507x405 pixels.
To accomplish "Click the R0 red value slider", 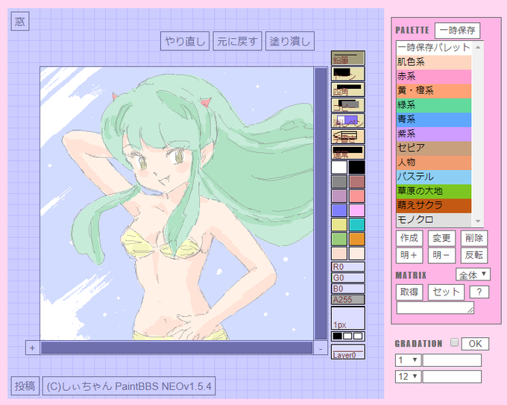I will click(x=348, y=267).
